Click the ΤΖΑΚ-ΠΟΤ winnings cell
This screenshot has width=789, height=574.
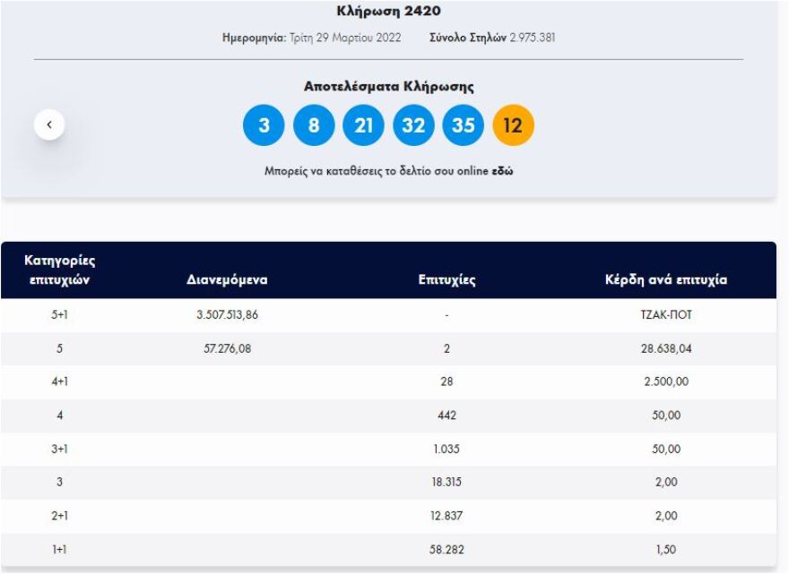point(666,315)
